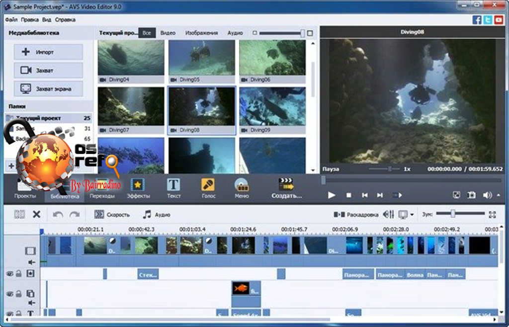Play the preview video
The height and width of the screenshot is (327, 509).
(x=332, y=195)
